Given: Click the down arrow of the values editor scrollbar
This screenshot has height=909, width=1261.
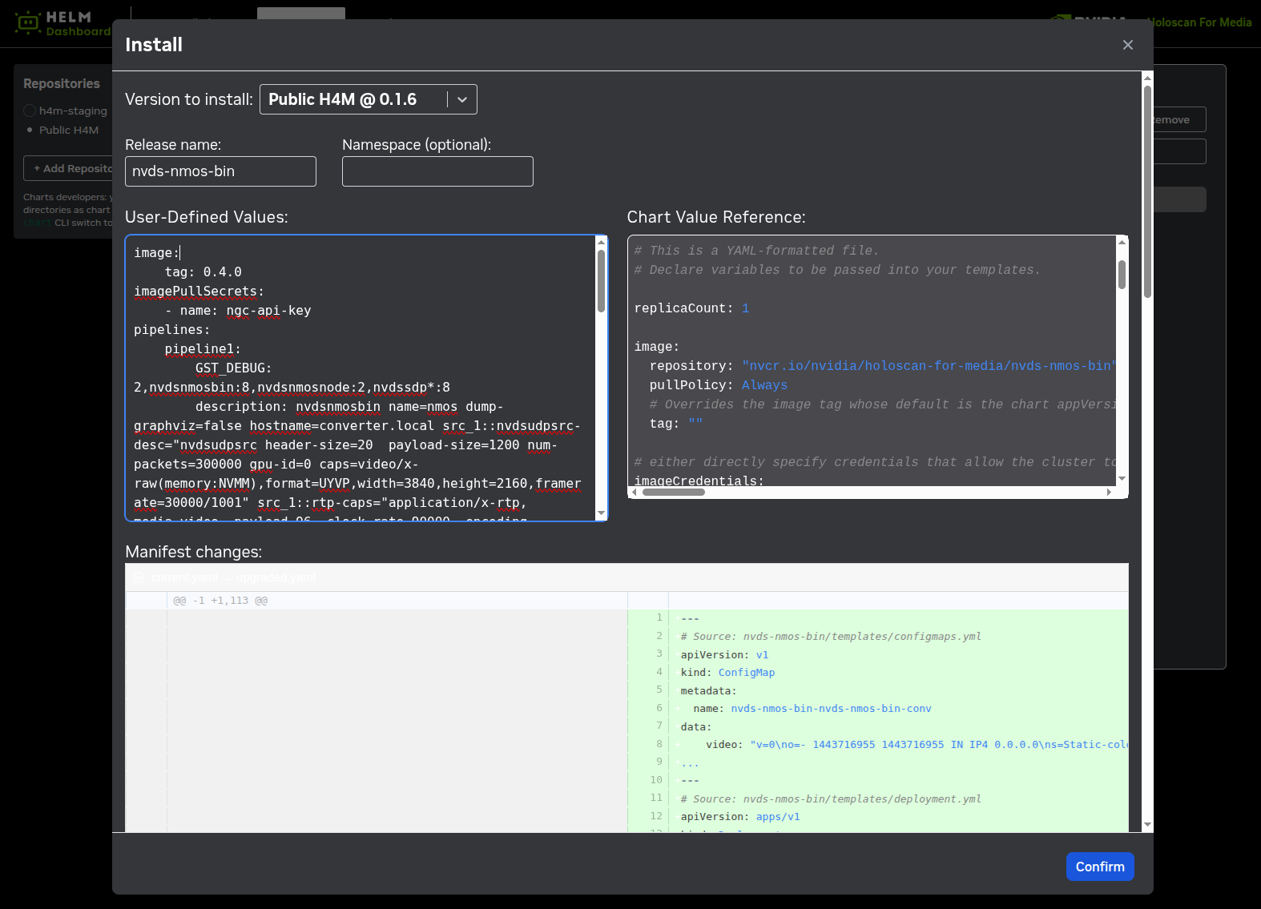Looking at the screenshot, I should pyautogui.click(x=601, y=513).
